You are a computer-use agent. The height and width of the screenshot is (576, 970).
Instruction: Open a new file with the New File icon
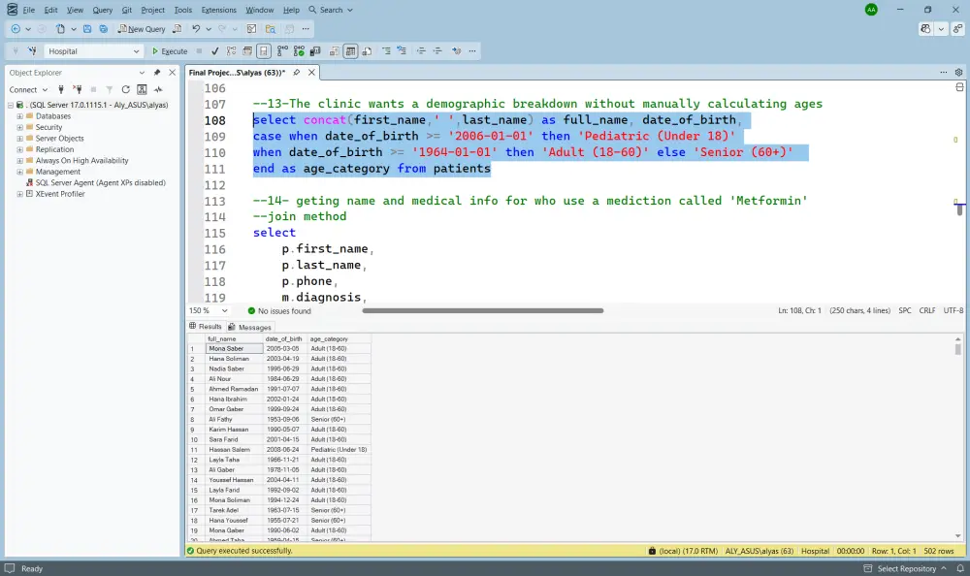pos(60,29)
